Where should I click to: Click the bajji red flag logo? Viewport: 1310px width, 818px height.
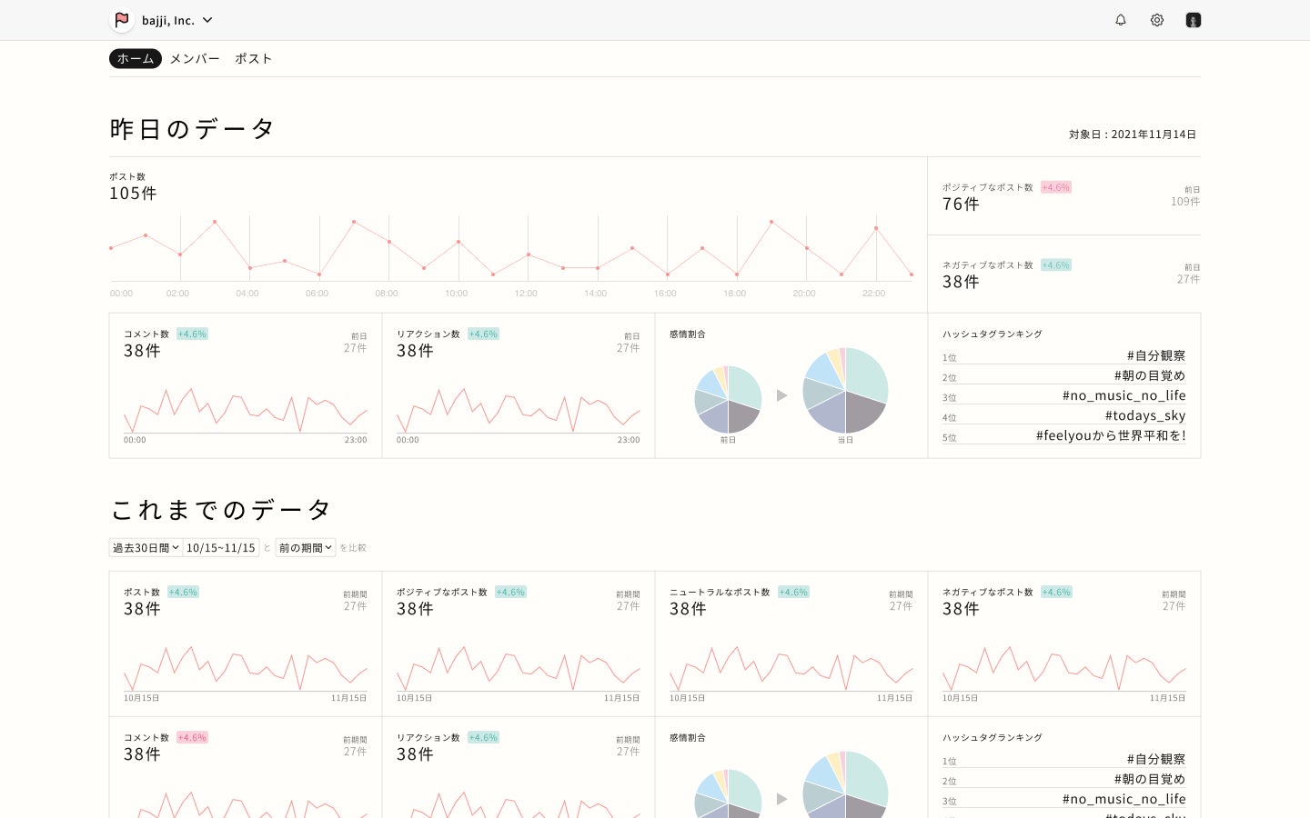[122, 20]
